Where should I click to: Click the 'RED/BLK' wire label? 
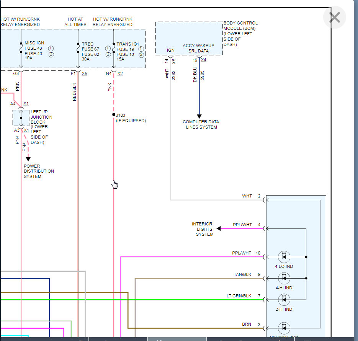pos(74,92)
